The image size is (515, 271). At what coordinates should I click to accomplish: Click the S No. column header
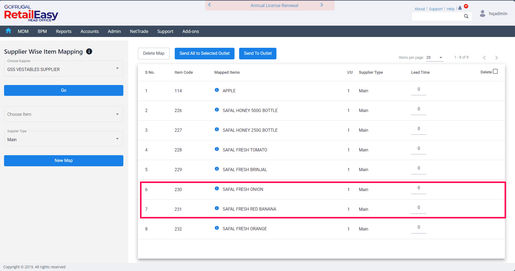tap(150, 72)
